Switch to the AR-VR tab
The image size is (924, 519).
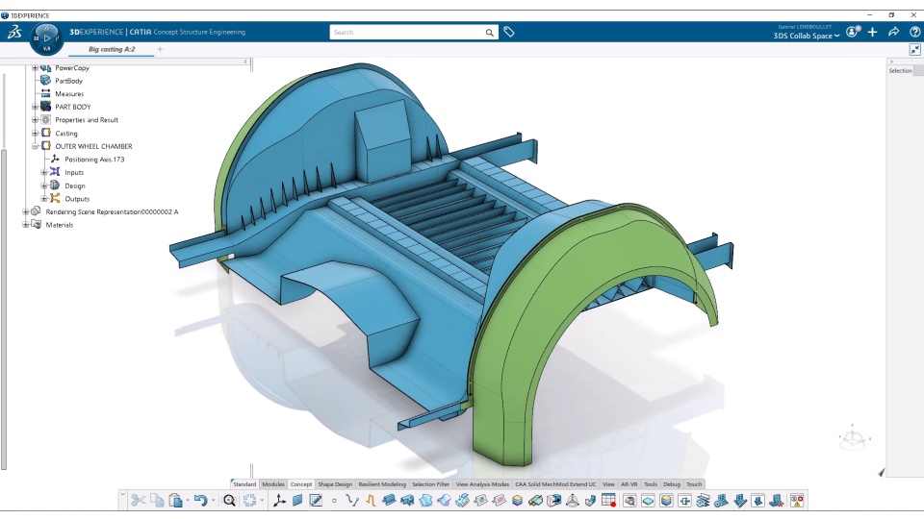(x=629, y=484)
